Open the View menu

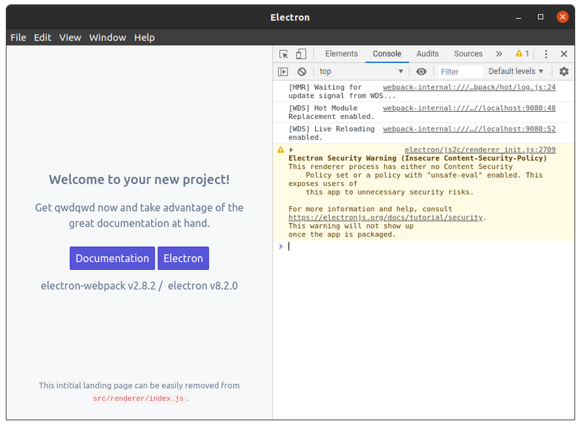[70, 37]
